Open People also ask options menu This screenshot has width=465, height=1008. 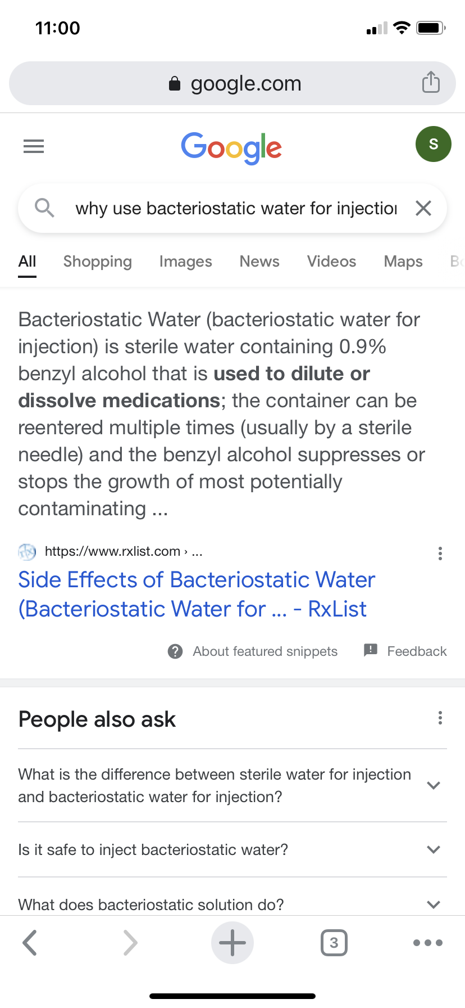coord(440,718)
